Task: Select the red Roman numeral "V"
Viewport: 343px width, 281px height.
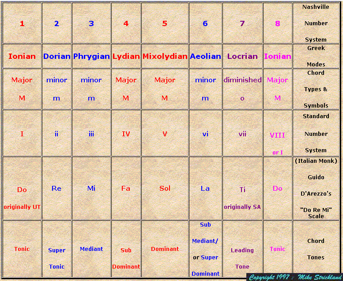Action: click(x=165, y=134)
